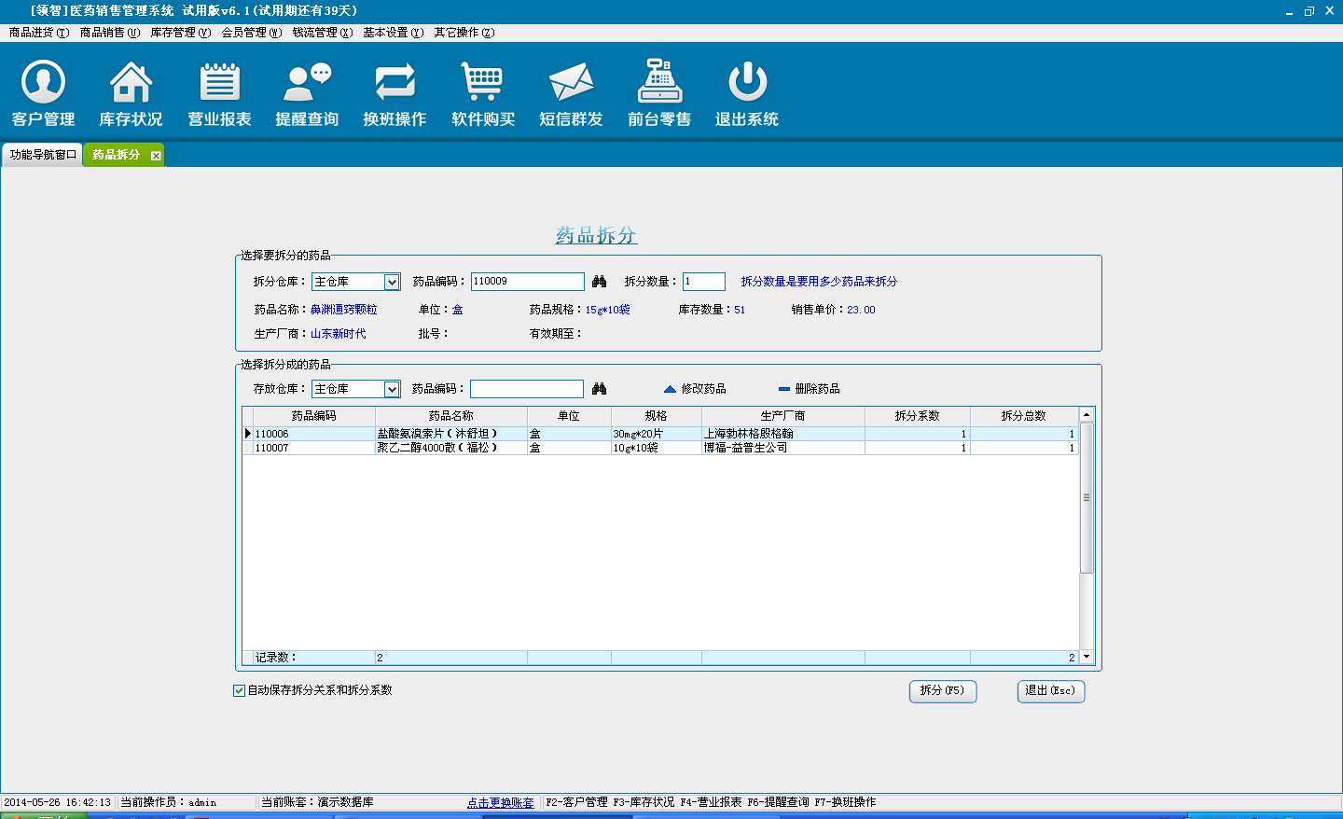
Task: Open 前台零售 cash register icon
Action: 659,83
